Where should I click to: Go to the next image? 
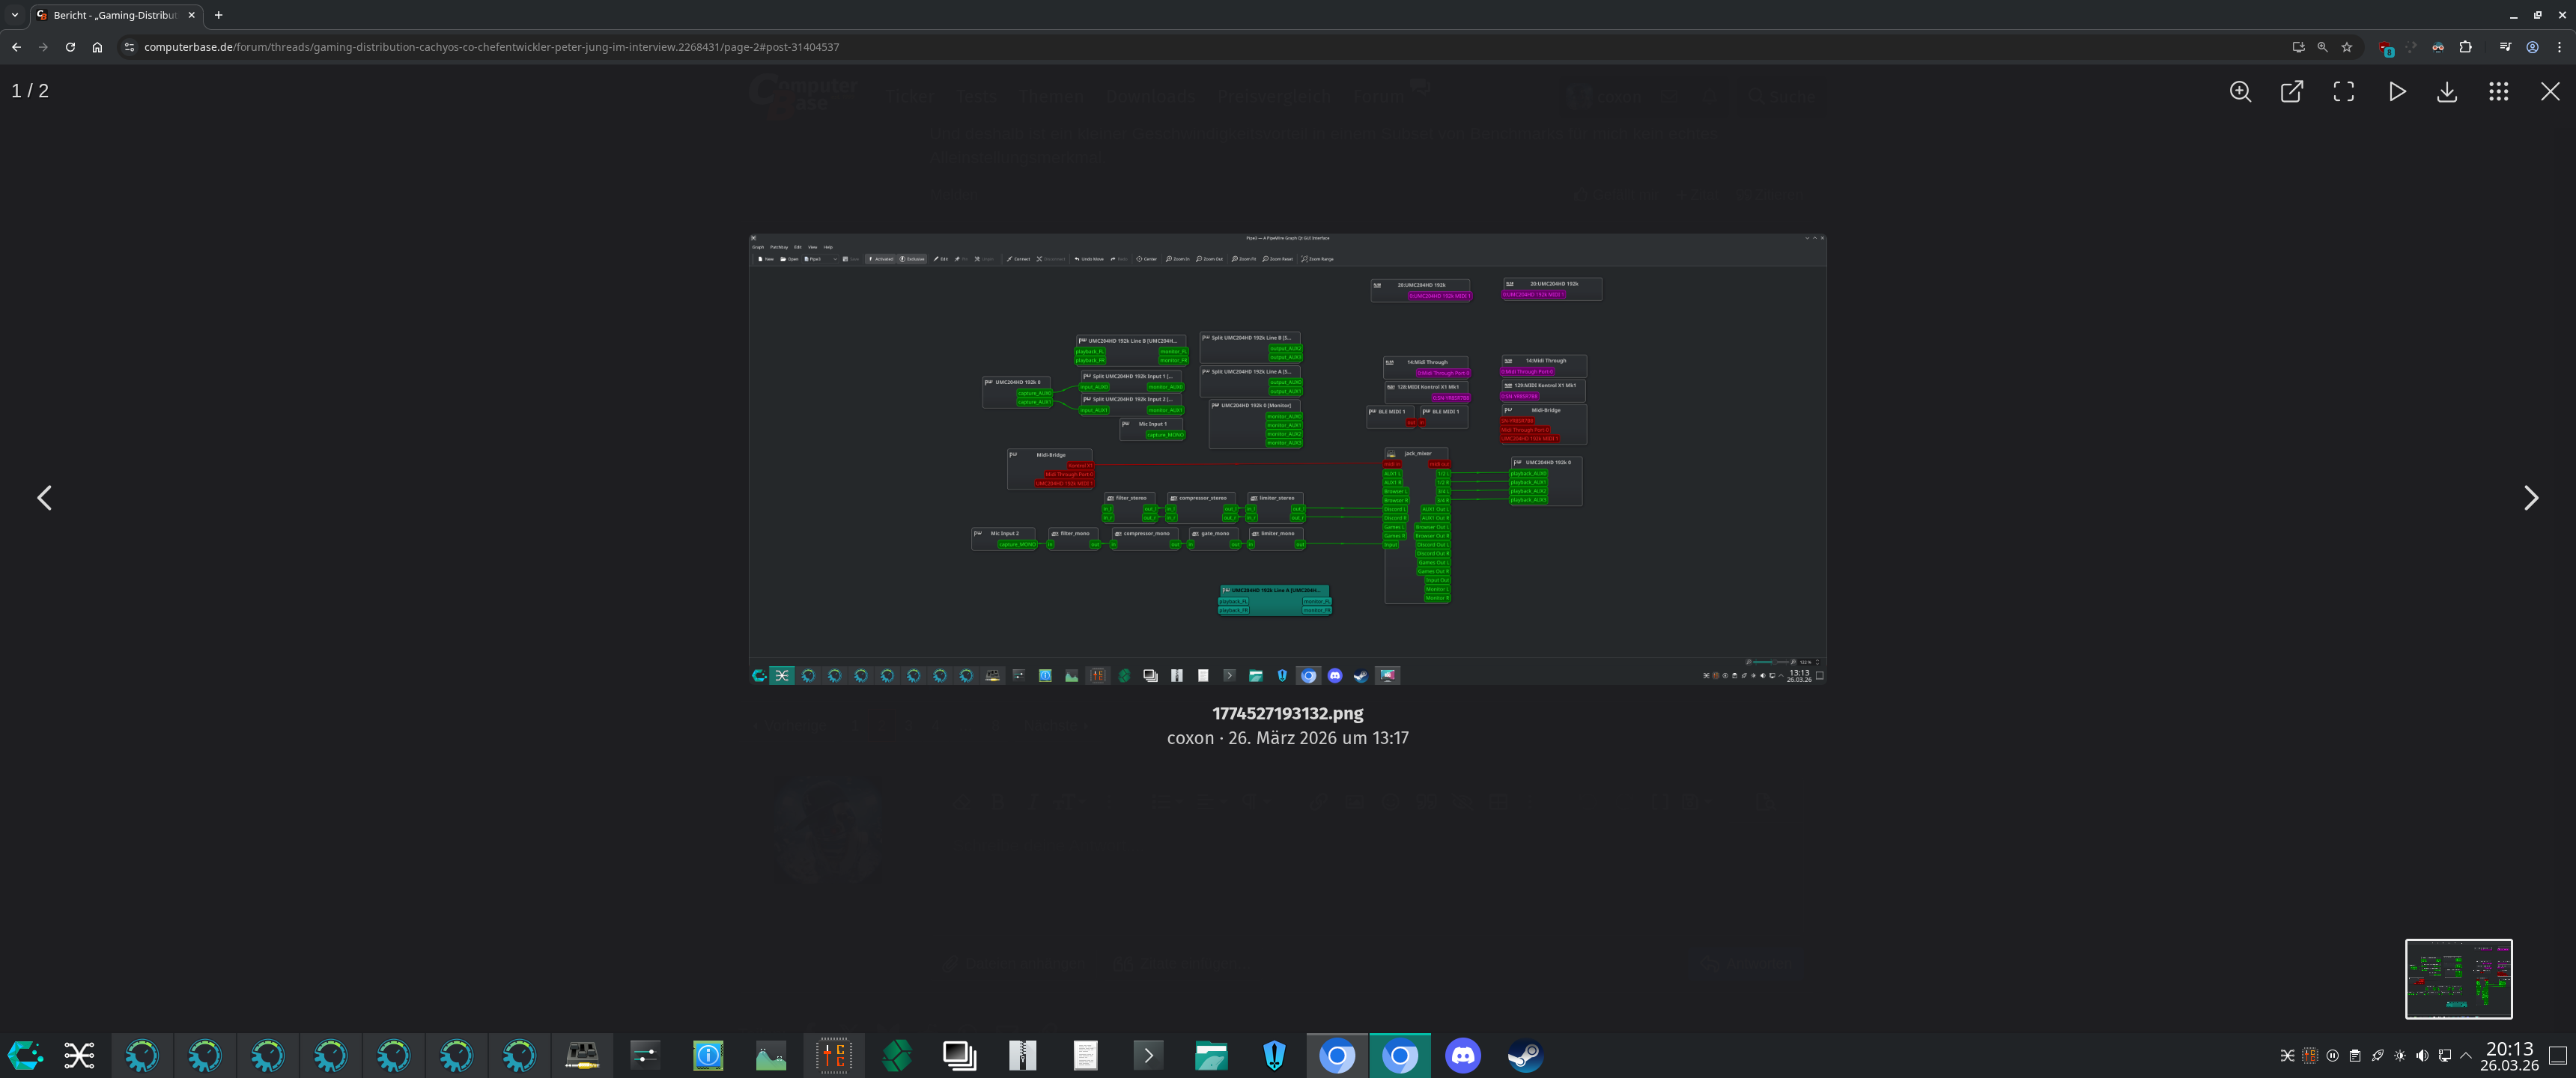pyautogui.click(x=2530, y=498)
